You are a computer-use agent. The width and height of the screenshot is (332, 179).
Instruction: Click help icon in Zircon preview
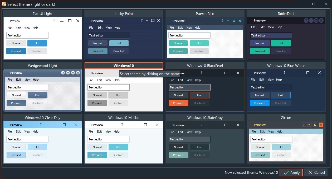coord(304,125)
